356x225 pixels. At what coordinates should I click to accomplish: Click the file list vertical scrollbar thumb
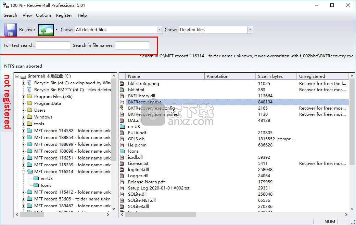tap(352, 122)
